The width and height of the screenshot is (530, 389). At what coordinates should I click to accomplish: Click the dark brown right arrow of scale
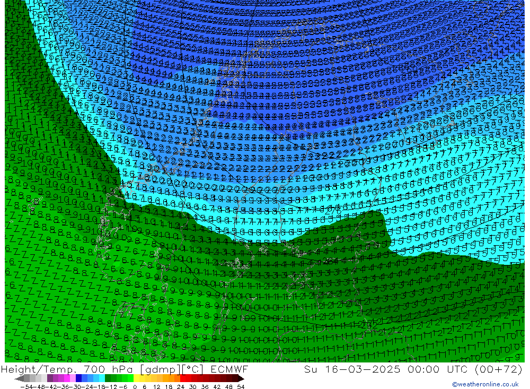coord(241,378)
